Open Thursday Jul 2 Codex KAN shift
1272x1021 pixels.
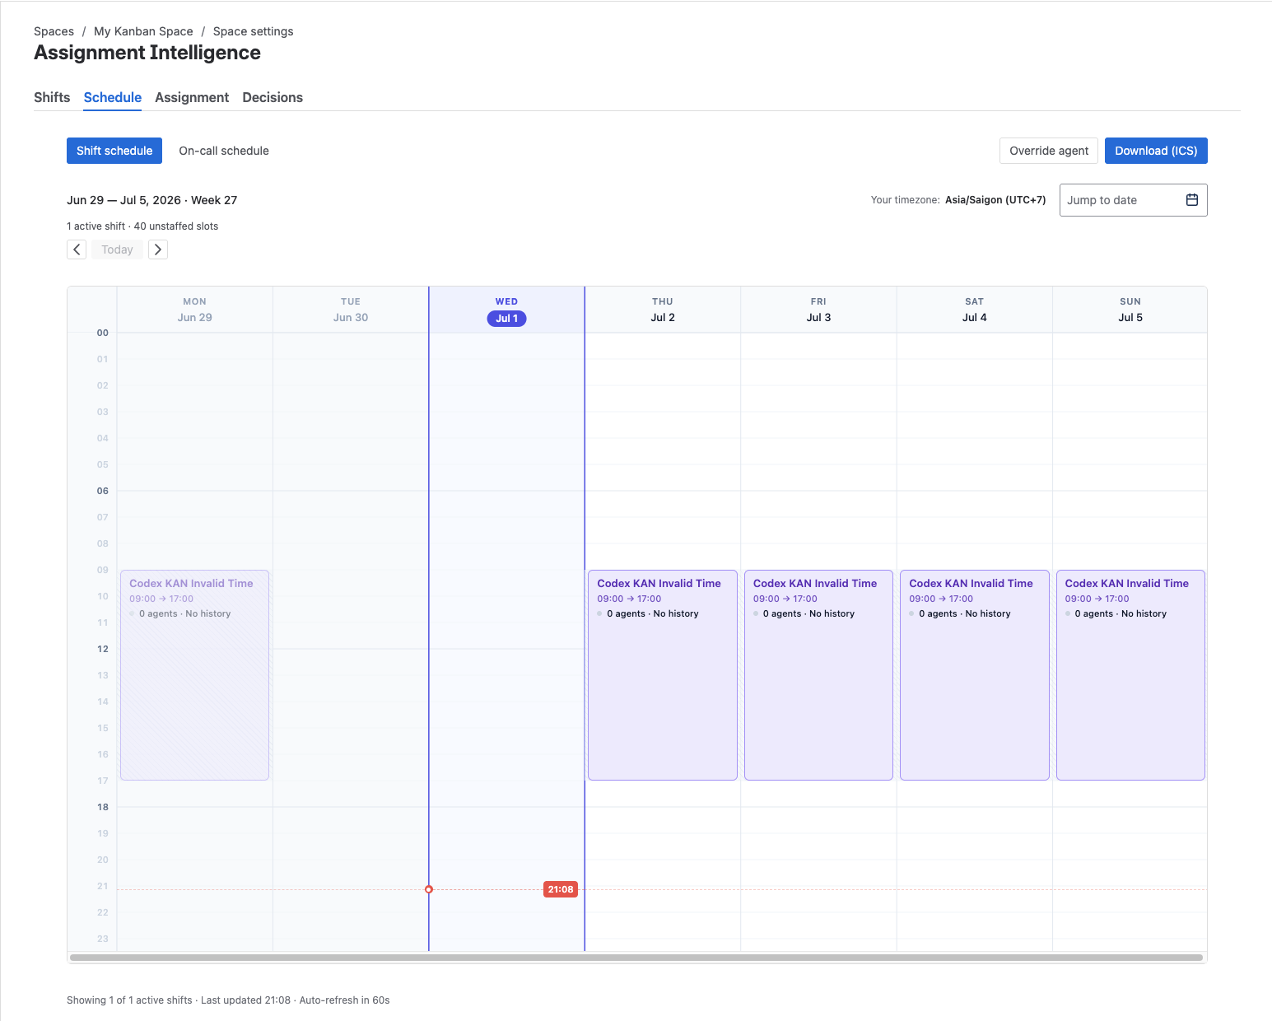click(x=663, y=675)
